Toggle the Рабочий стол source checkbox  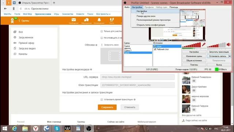click(x=155, y=49)
